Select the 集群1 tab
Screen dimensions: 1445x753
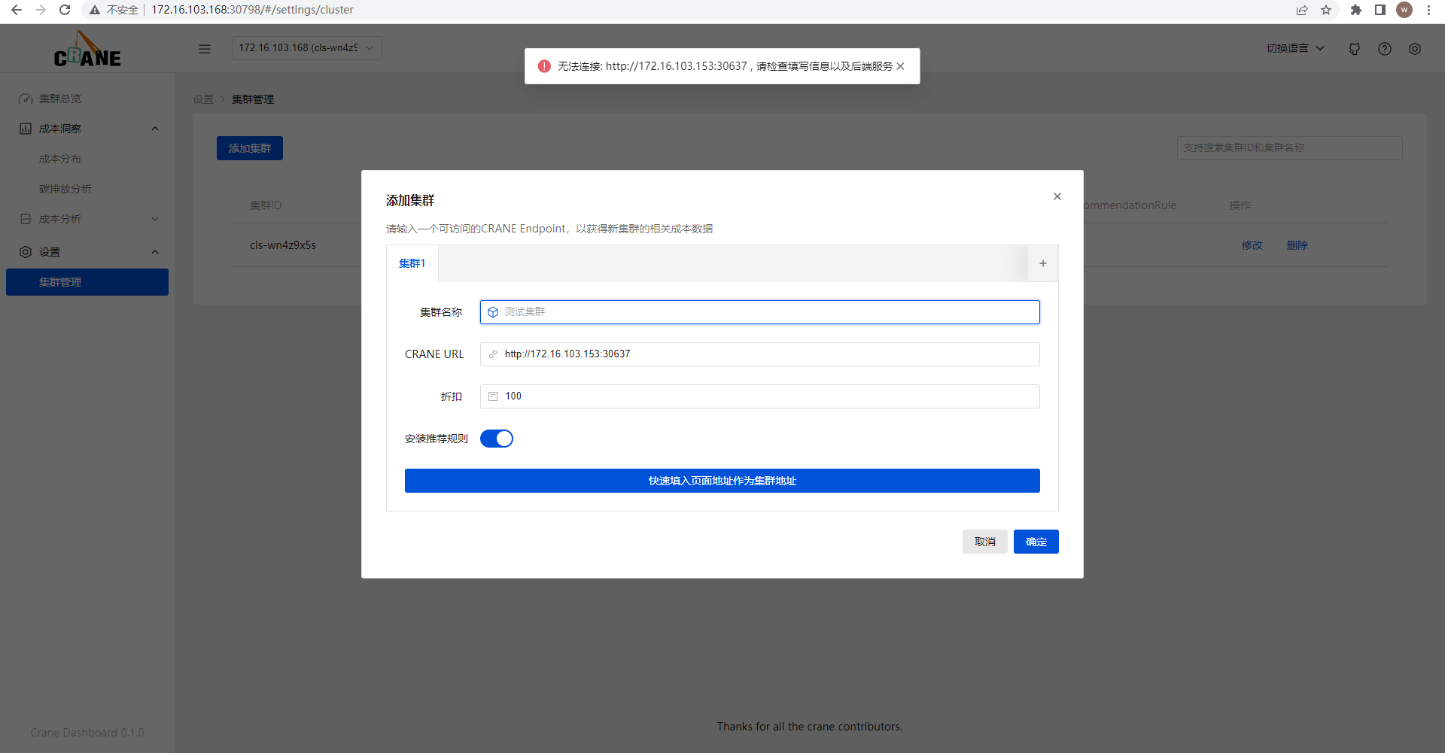coord(412,263)
